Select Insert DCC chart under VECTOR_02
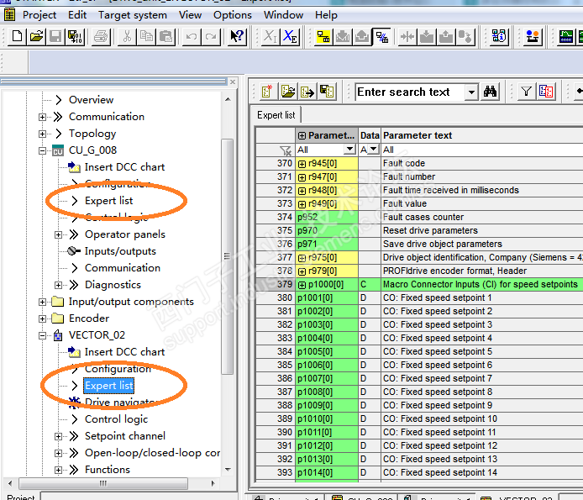The width and height of the screenshot is (583, 500). tap(124, 352)
